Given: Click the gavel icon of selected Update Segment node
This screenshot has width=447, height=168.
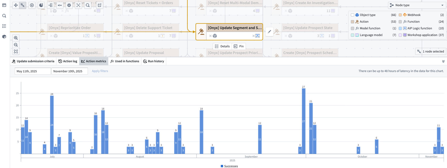Looking at the screenshot, I should 201,32.
